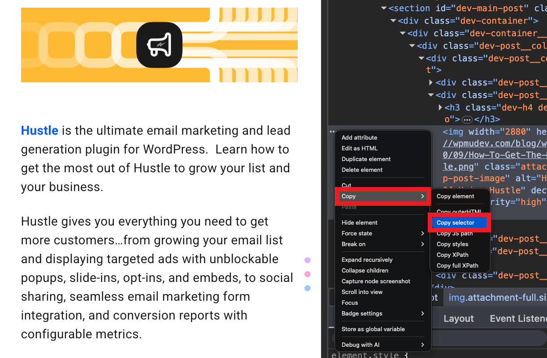Click the purple dot indicator
547x358 pixels.
(x=308, y=260)
